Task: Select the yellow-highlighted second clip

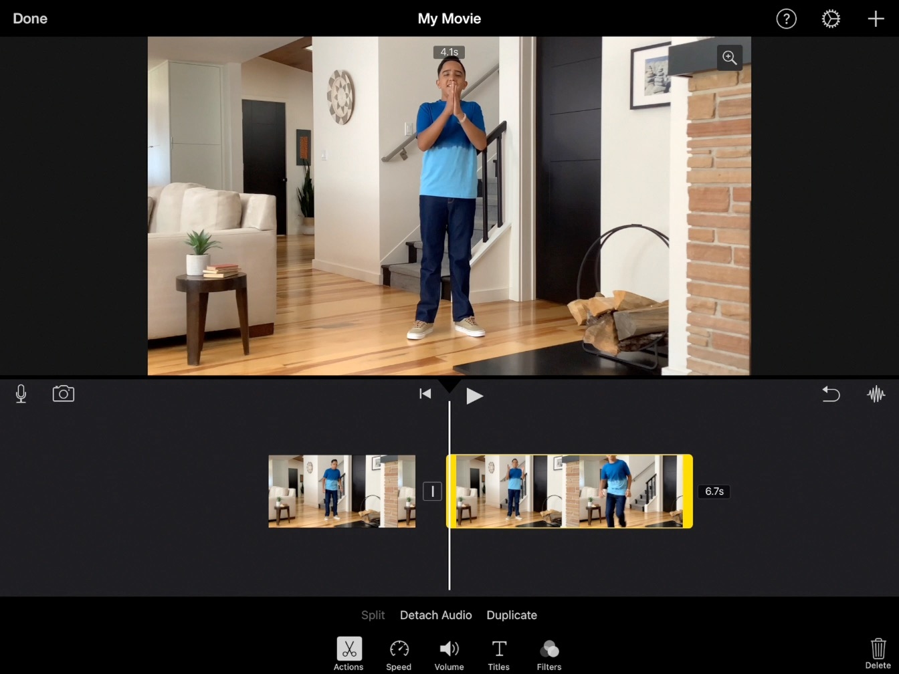Action: pos(569,491)
